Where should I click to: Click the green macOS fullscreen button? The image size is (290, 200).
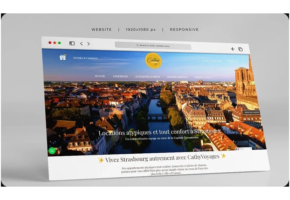point(60,43)
